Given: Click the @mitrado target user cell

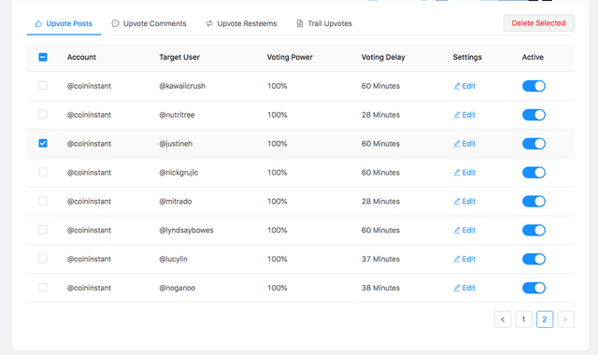Looking at the screenshot, I should tap(176, 202).
